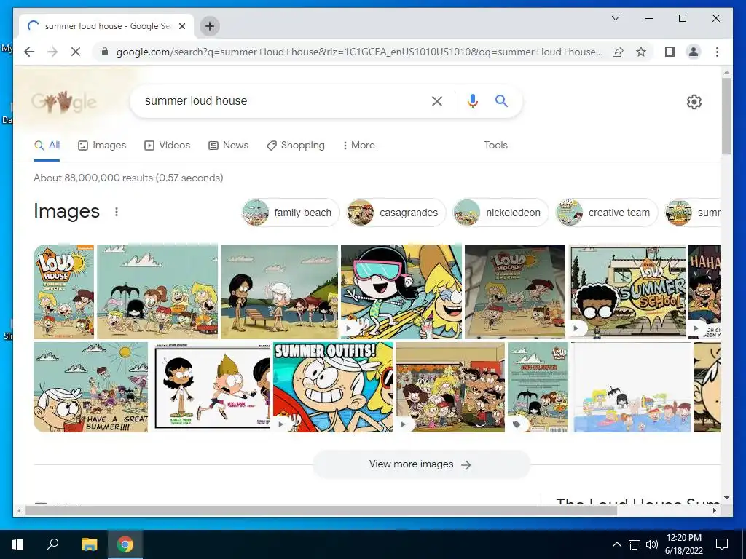
Task: Open the notification center icon
Action: (722, 544)
